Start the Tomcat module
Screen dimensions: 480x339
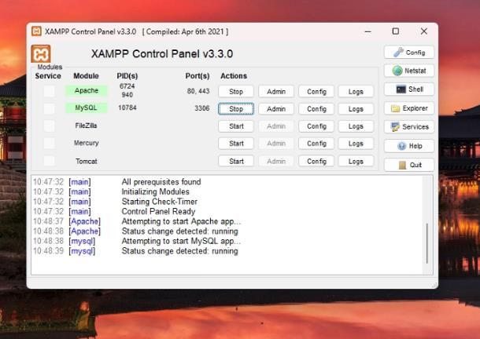point(236,161)
